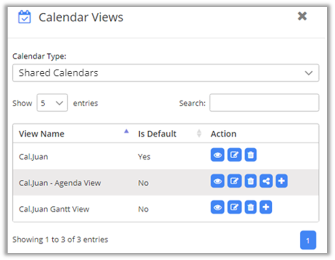Share the Cal.Juan - Agenda View
Image resolution: width=335 pixels, height=260 pixels.
(x=266, y=181)
